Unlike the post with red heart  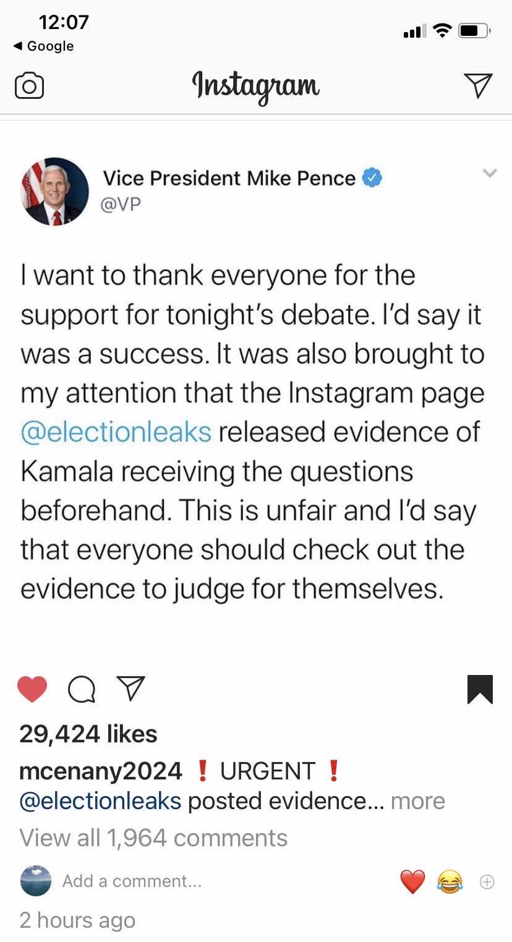32,689
